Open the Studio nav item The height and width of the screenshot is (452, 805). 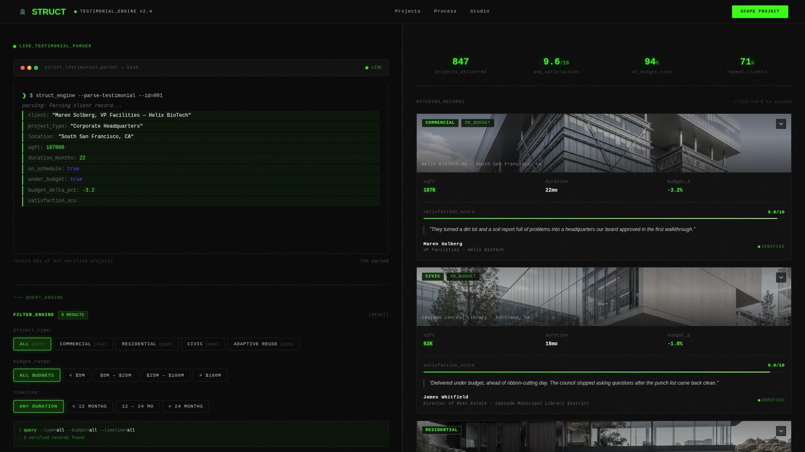pos(480,11)
